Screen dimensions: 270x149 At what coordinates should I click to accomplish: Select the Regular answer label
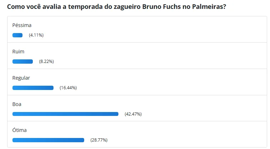point(21,78)
